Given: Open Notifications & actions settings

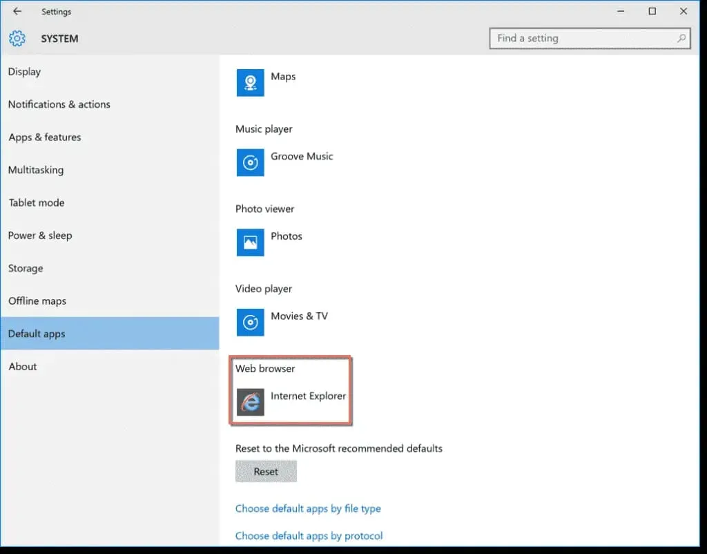Looking at the screenshot, I should coord(59,104).
